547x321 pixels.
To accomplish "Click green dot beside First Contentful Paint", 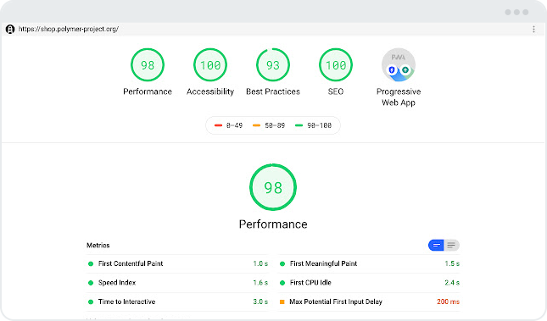I will [x=91, y=264].
